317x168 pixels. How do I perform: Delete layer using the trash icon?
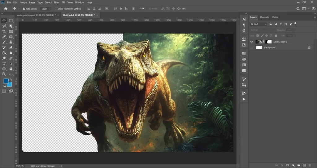[310, 165]
